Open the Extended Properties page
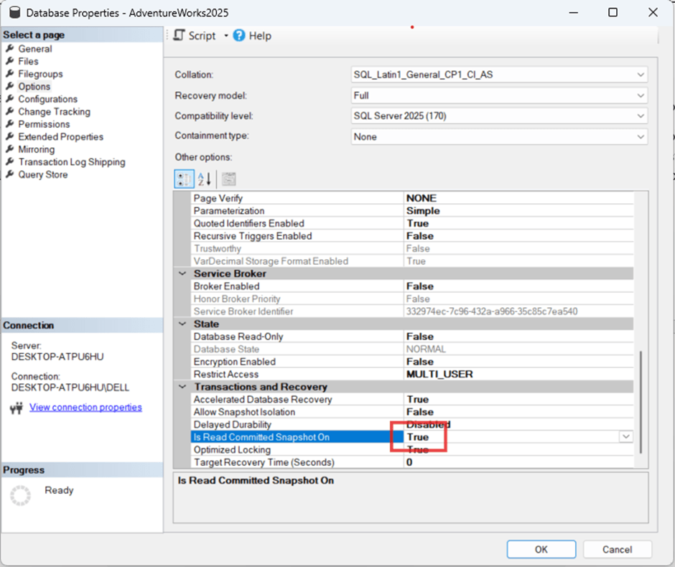 coord(61,137)
